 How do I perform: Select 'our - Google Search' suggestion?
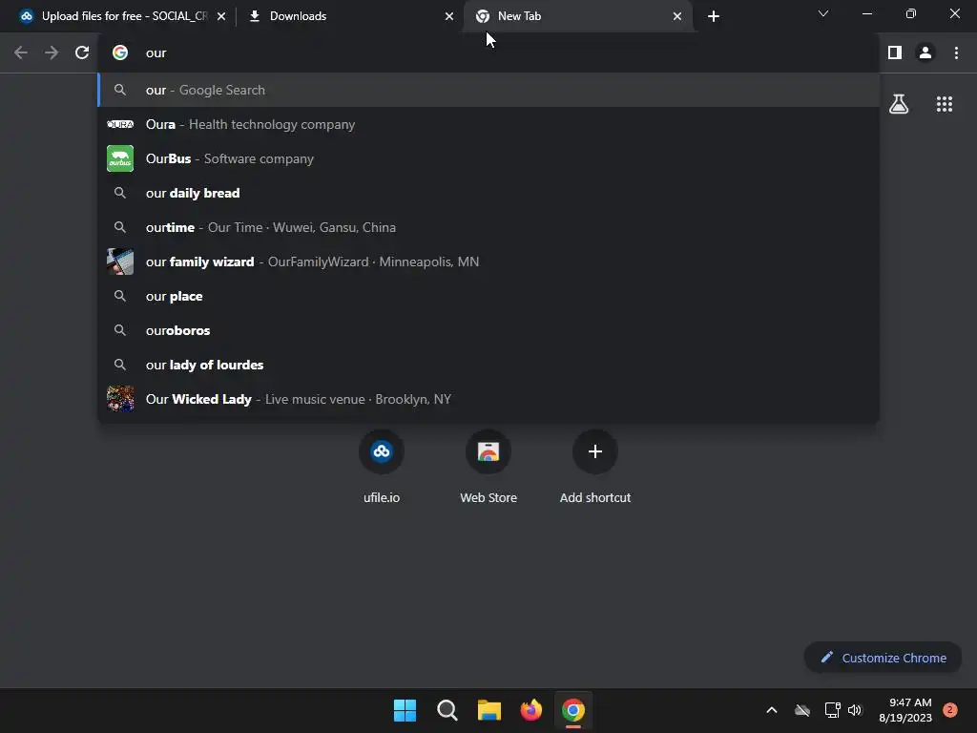pos(488,90)
